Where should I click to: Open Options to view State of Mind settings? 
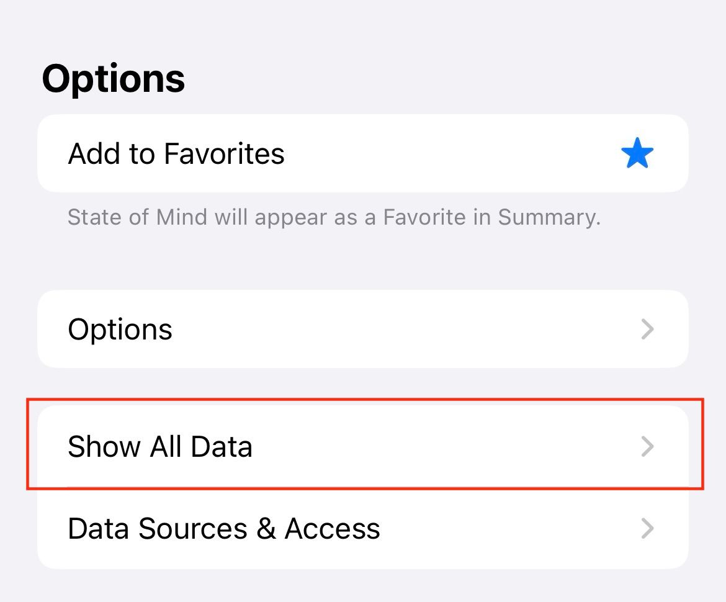(x=363, y=329)
